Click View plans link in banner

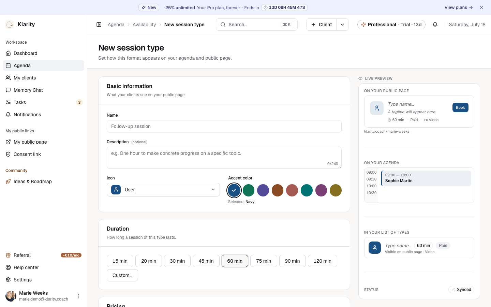(459, 8)
